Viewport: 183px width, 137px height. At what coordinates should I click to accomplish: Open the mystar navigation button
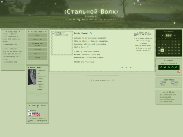37,53
